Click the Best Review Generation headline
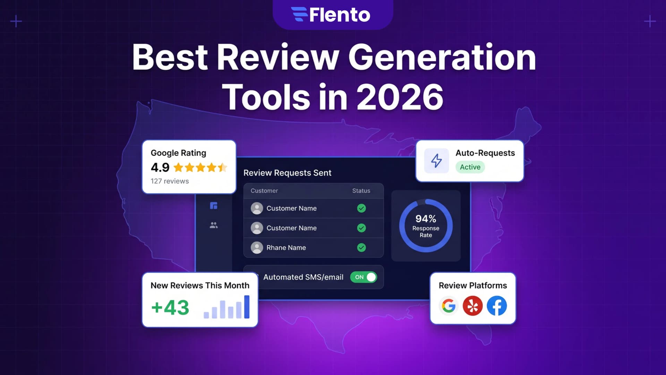The height and width of the screenshot is (375, 666). (334, 57)
